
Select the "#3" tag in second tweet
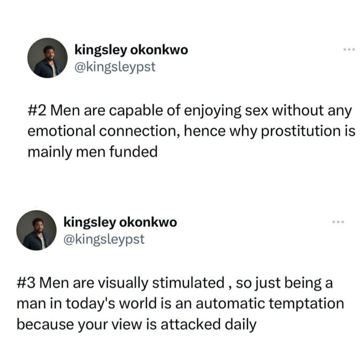[x=26, y=283]
